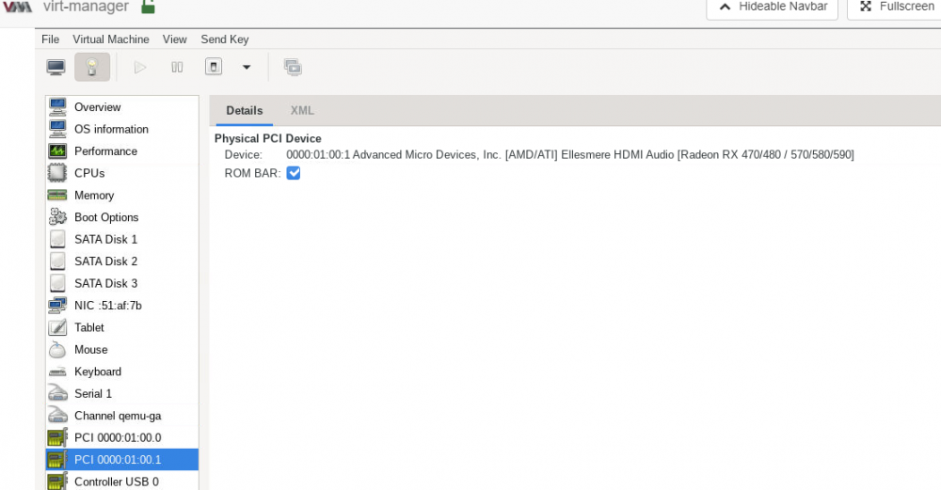The image size is (941, 490).
Task: Click the virt-manager logo icon
Action: (x=17, y=8)
